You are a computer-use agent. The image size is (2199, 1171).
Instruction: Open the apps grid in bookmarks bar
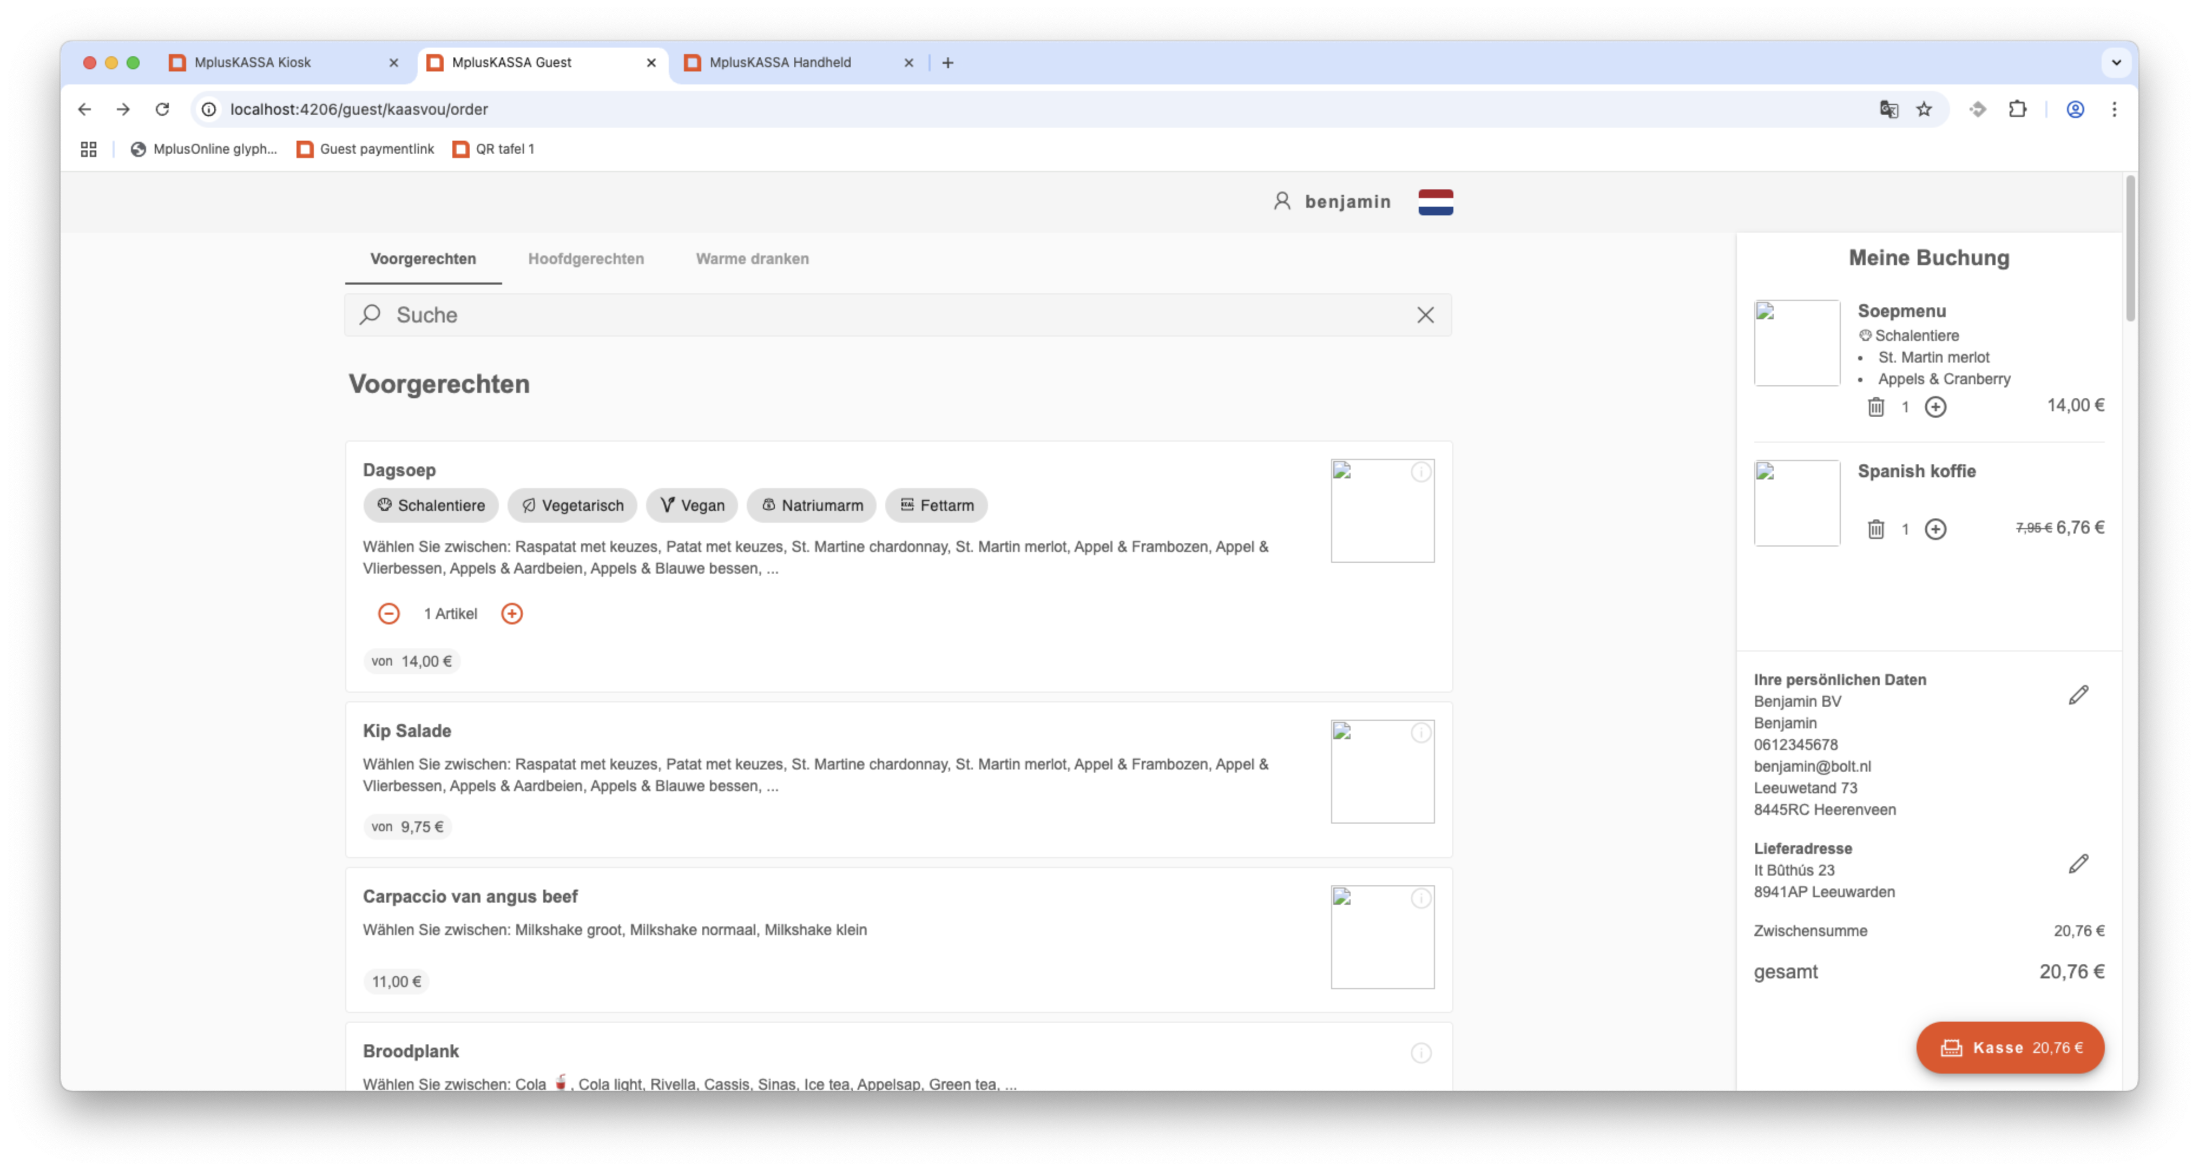(89, 149)
